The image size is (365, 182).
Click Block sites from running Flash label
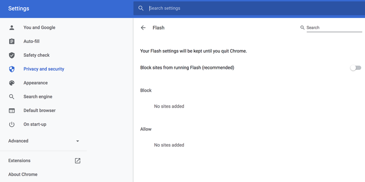(x=187, y=68)
